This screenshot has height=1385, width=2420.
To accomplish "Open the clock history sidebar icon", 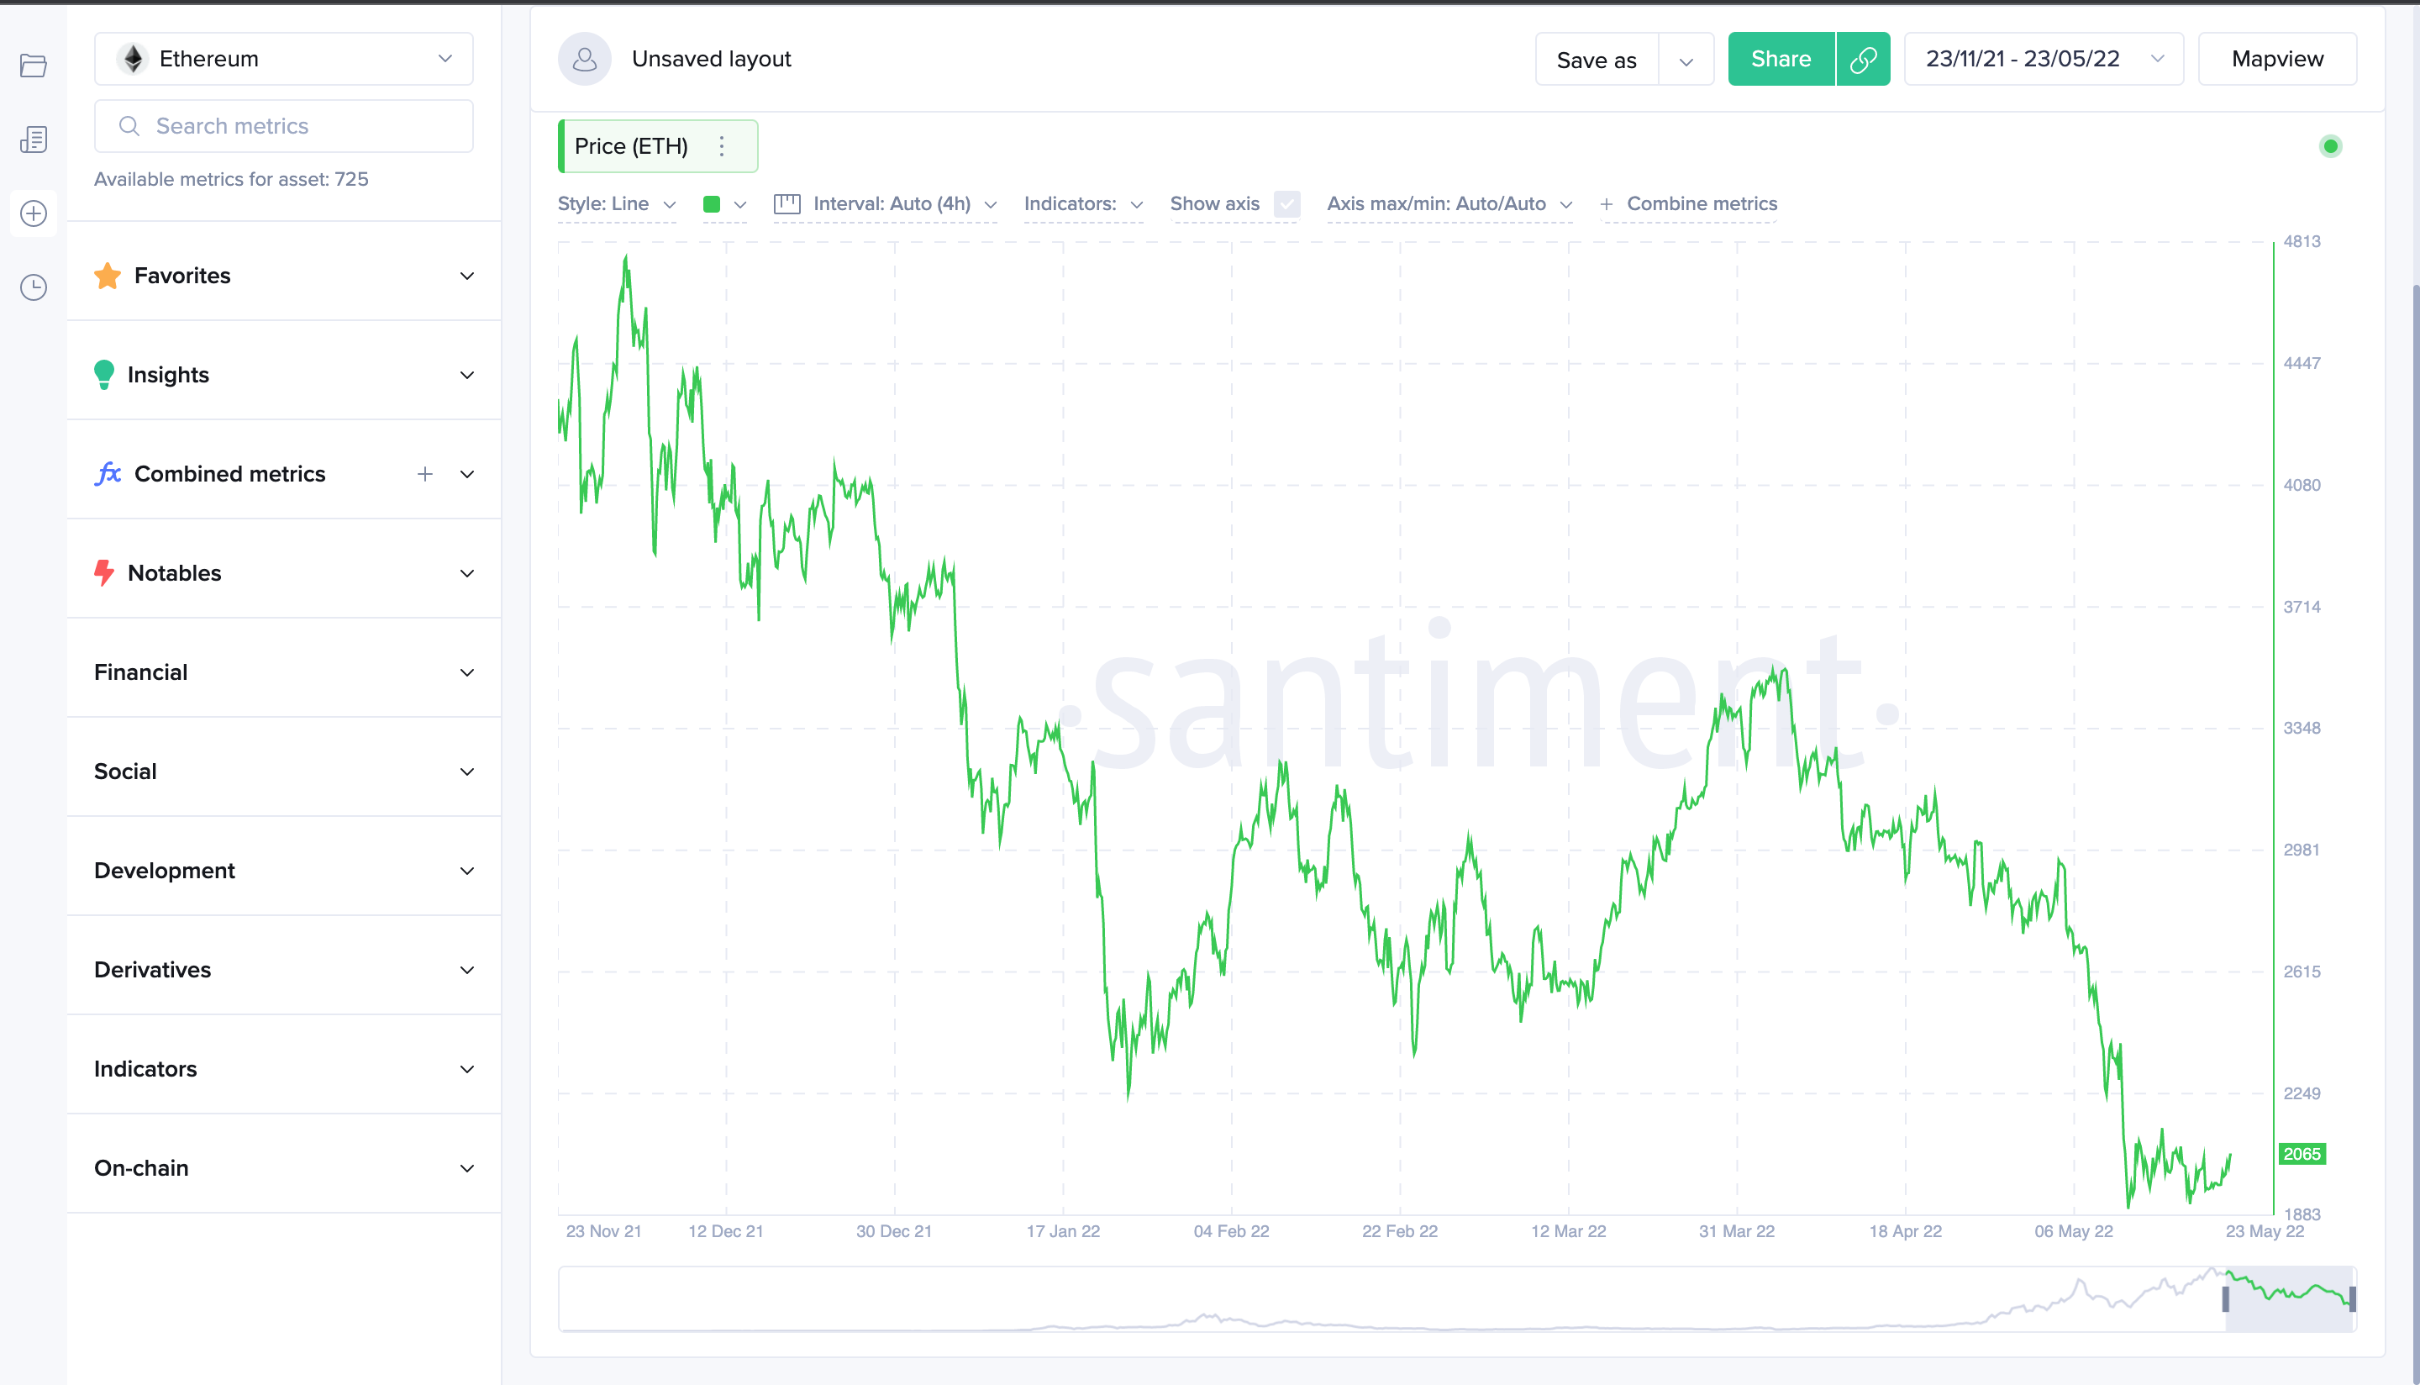I will click(x=34, y=287).
